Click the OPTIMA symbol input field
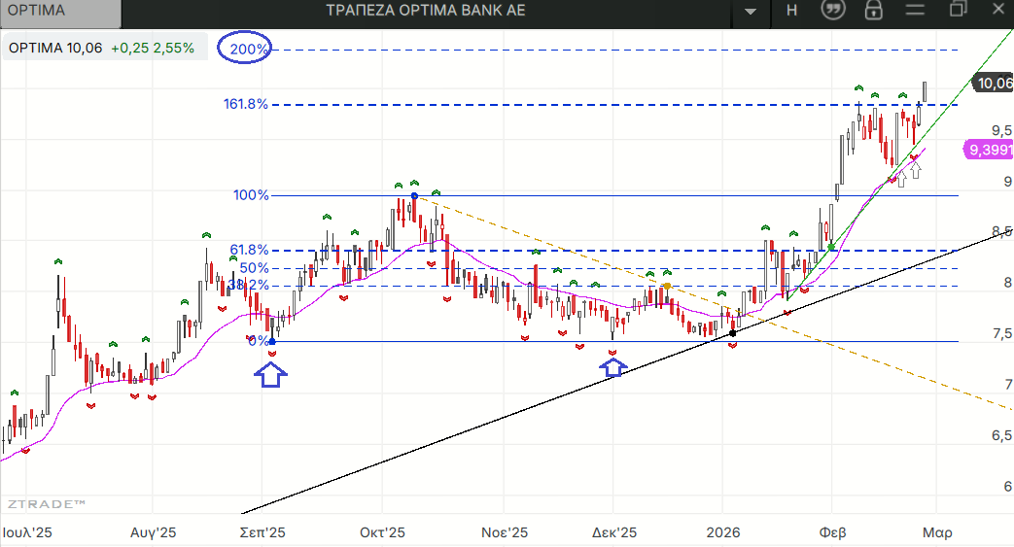 point(60,12)
